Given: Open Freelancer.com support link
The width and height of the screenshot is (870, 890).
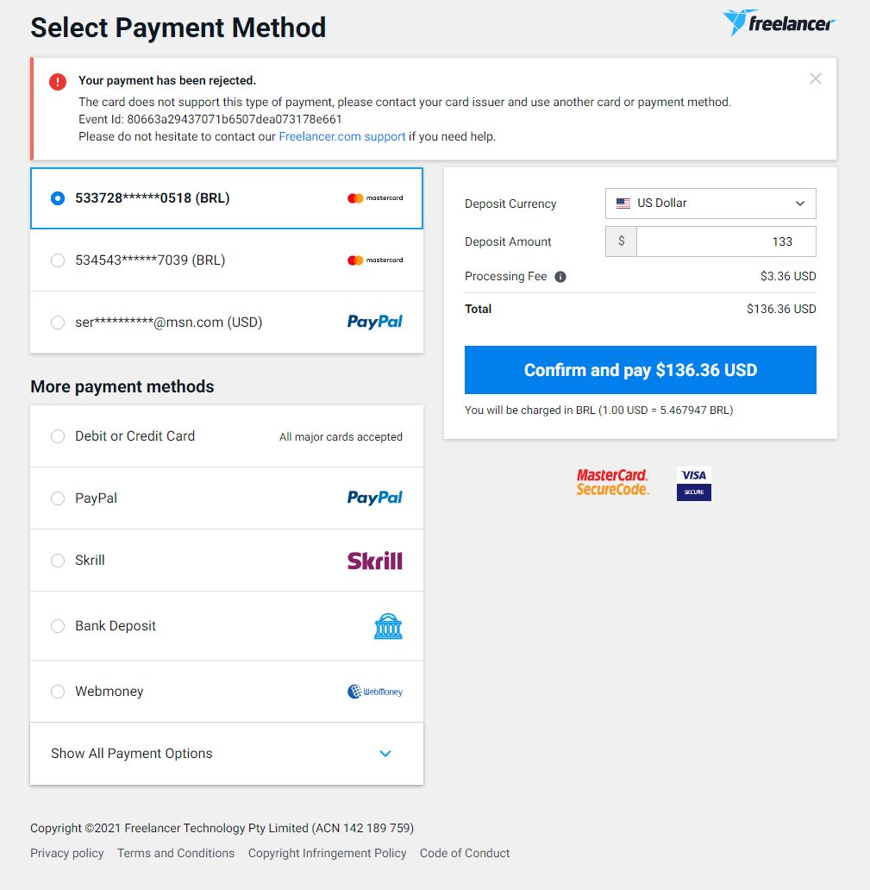Looking at the screenshot, I should click(341, 136).
